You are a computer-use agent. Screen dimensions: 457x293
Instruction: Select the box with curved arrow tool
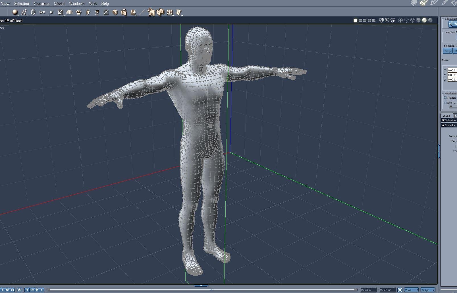coord(124,12)
